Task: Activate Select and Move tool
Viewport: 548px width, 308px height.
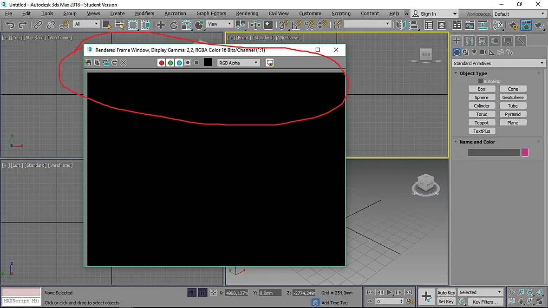Action: [160, 25]
